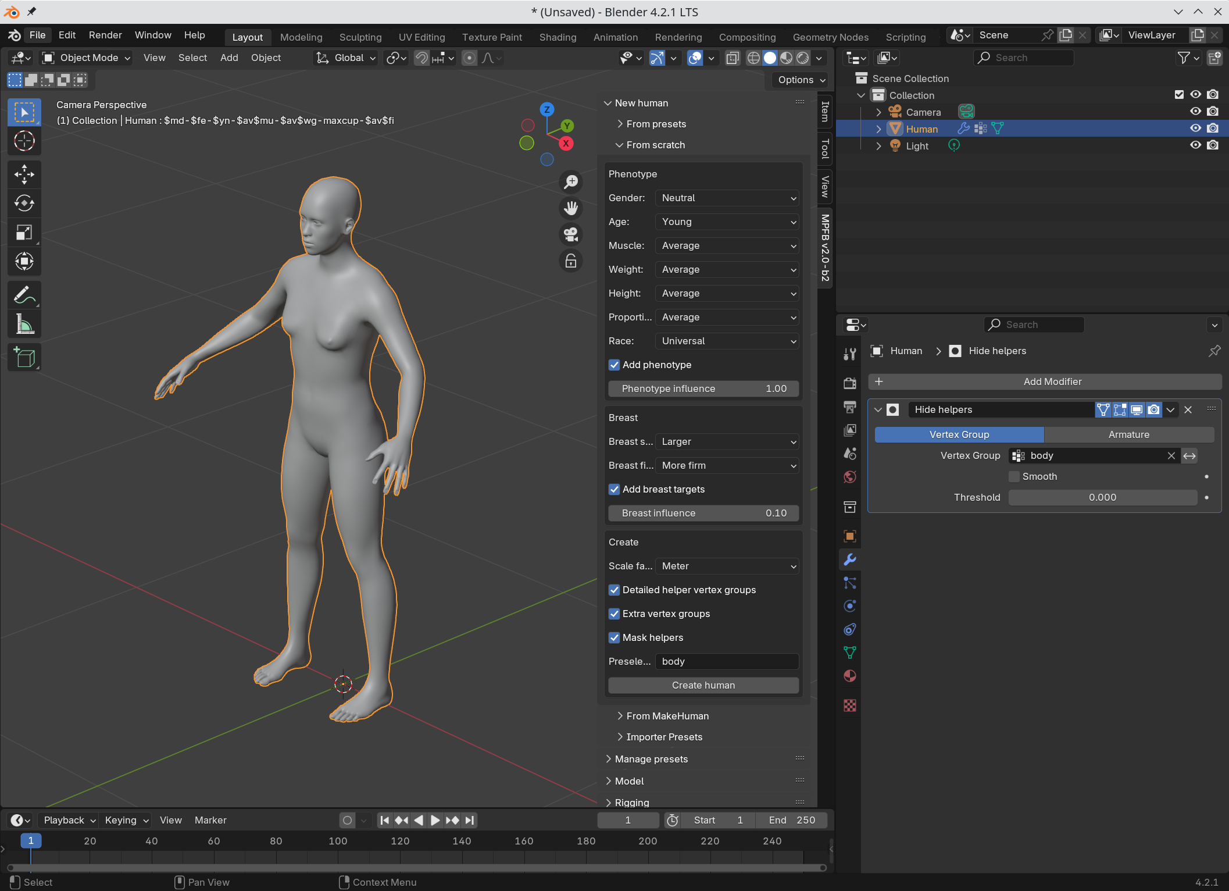Click the Create human button
1229x891 pixels.
703,685
